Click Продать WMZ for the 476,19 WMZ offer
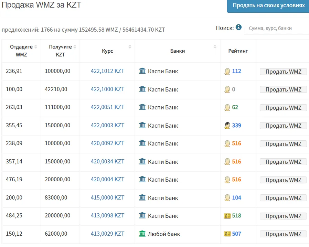 pos(283,180)
